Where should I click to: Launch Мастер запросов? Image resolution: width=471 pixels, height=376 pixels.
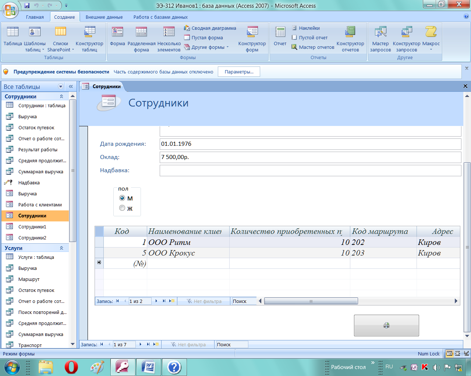click(x=380, y=39)
